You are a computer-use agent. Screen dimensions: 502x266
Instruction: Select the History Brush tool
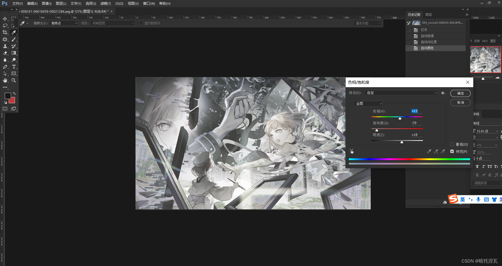coord(14,46)
